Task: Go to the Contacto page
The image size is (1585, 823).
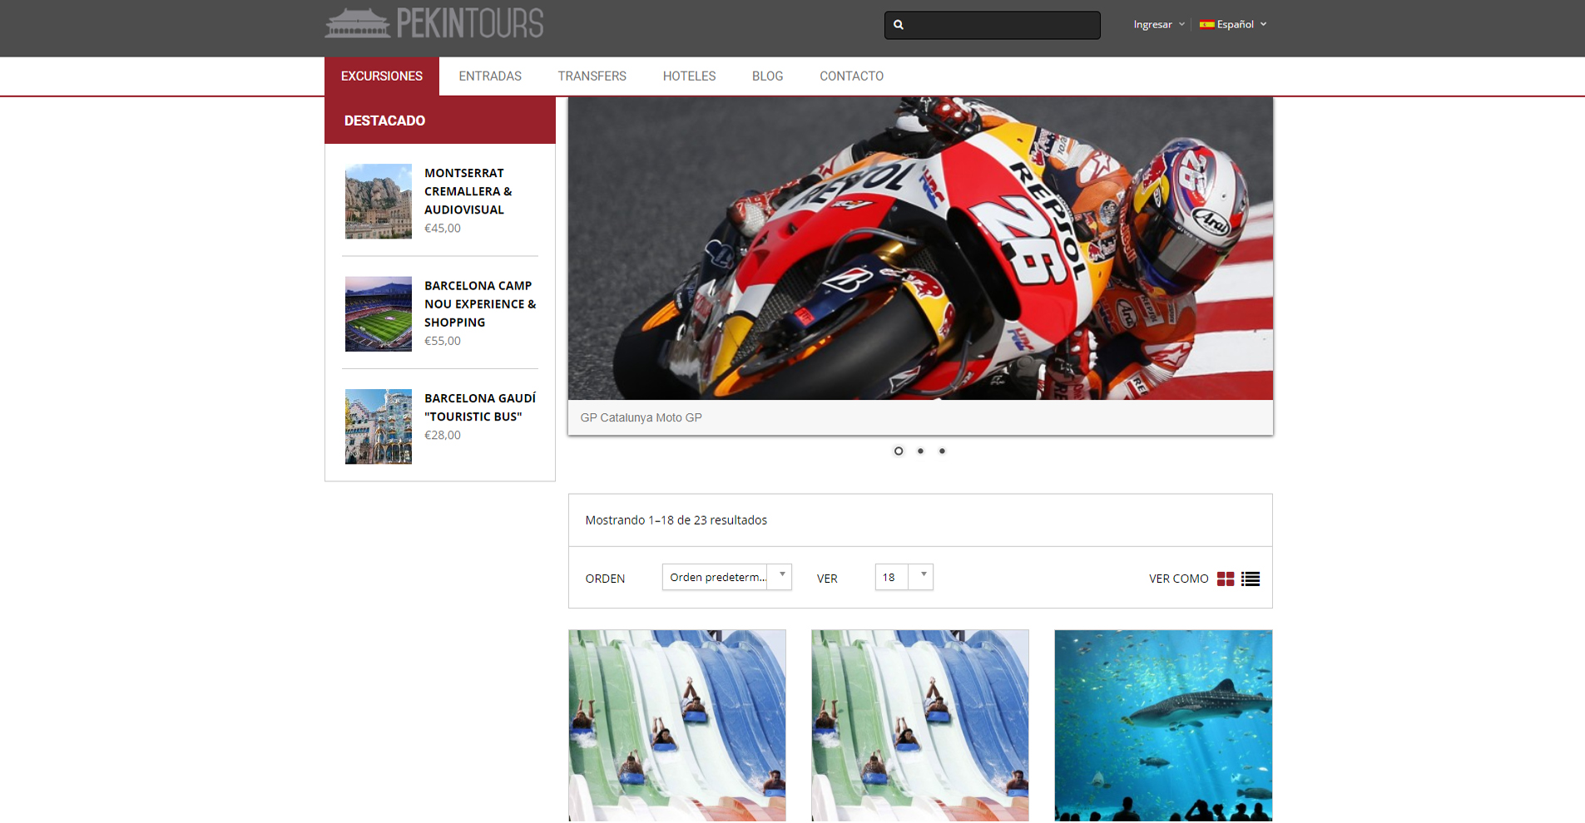Action: [851, 76]
